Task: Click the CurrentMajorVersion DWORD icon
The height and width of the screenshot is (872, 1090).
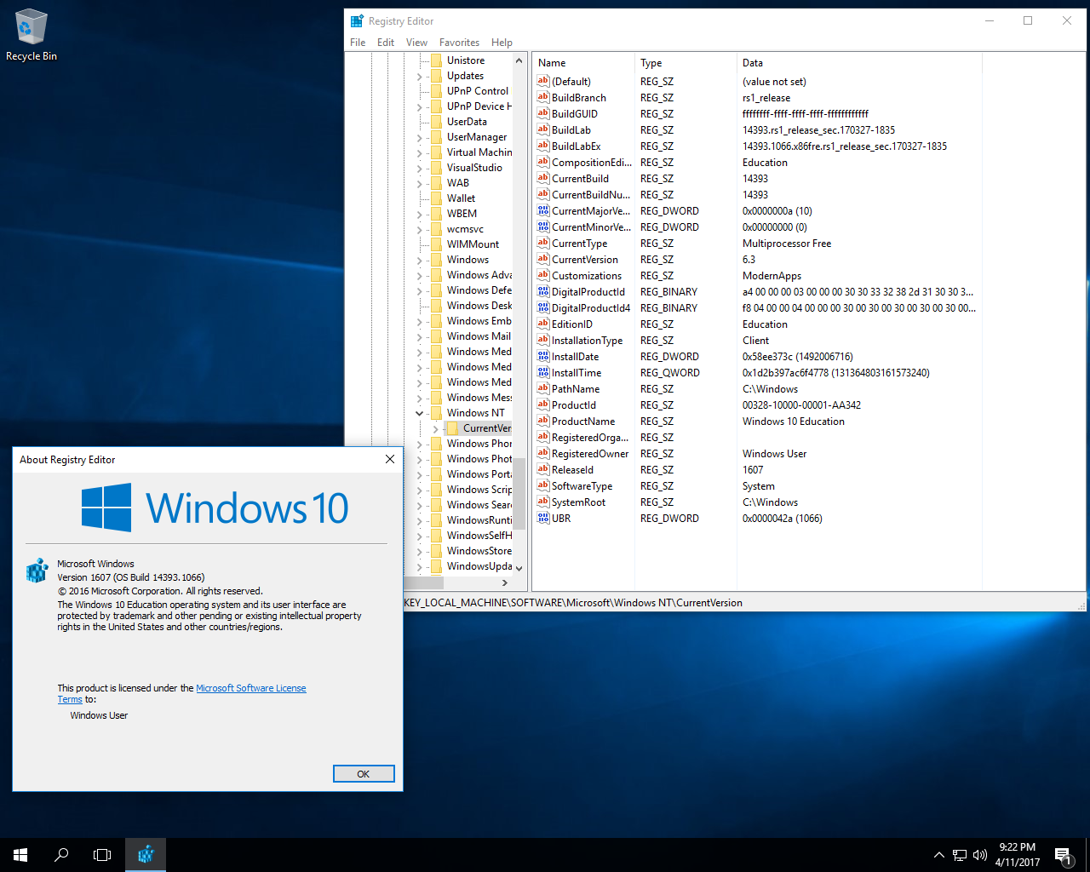Action: tap(543, 210)
